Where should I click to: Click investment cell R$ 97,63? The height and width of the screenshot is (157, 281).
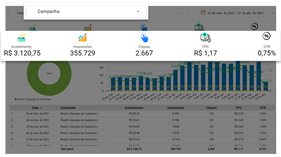point(134,140)
